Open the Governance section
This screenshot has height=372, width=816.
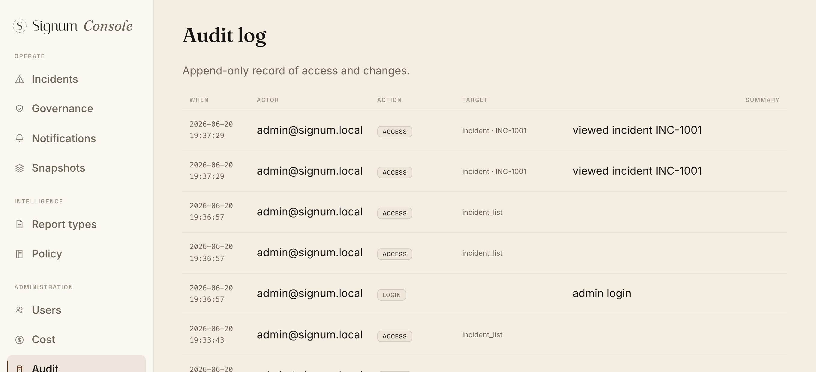pos(62,109)
